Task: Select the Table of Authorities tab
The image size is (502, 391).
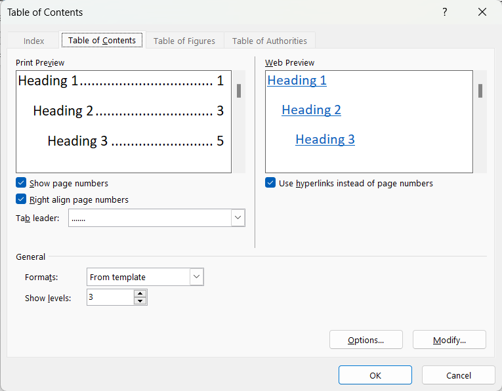Action: [x=270, y=41]
